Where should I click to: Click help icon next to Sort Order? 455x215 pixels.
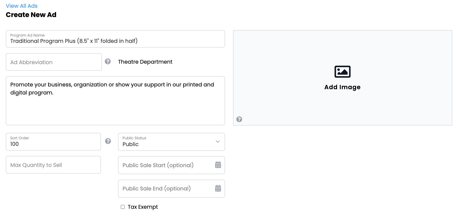108,141
